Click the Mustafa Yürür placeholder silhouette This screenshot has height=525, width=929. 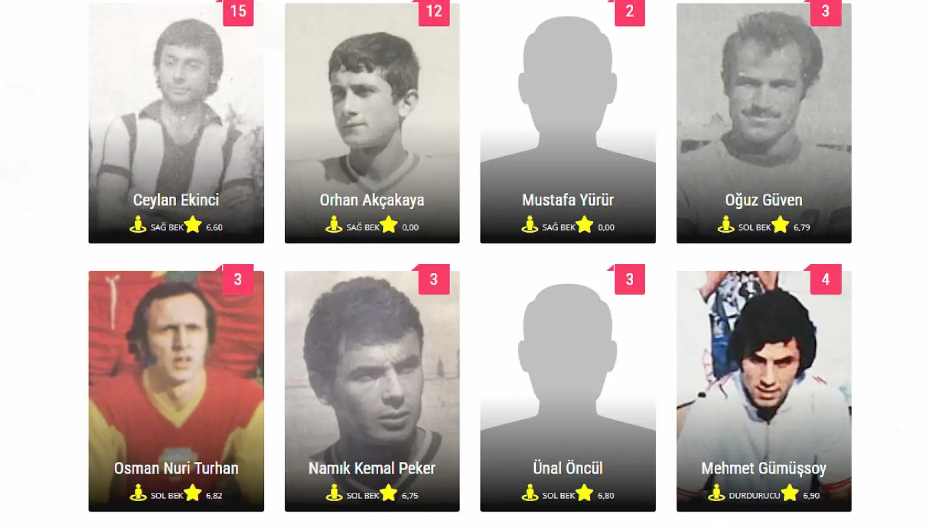[x=568, y=99]
